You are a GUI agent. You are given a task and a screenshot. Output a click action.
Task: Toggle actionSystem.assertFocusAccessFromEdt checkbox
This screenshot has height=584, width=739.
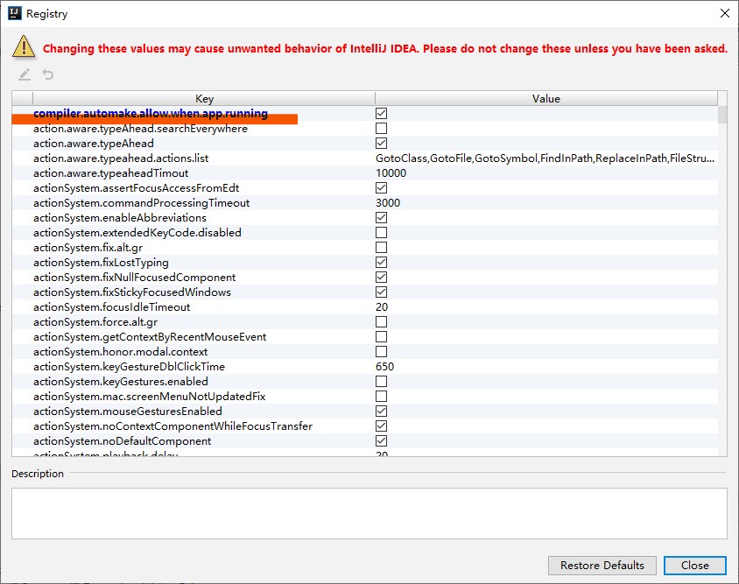point(381,188)
